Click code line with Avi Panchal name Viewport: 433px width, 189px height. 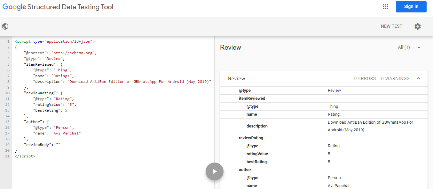coord(57,133)
